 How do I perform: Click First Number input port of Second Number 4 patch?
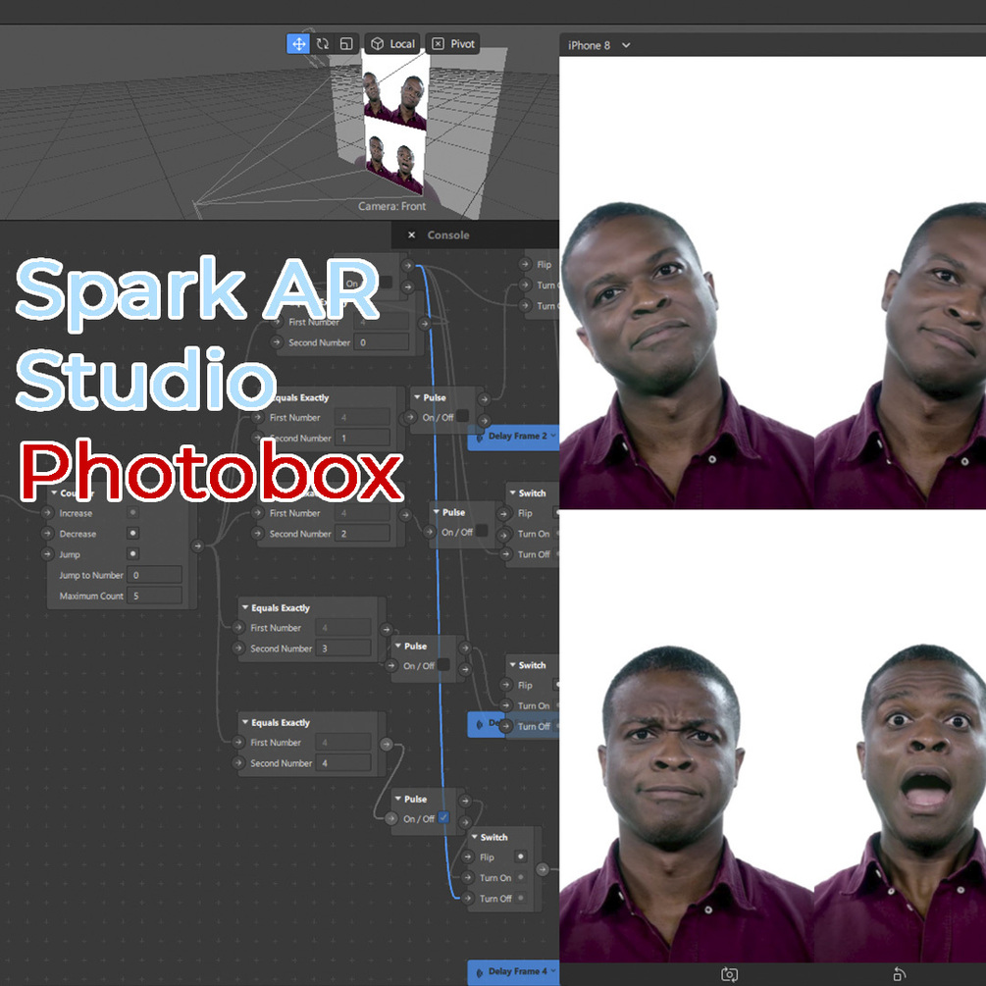pos(238,743)
